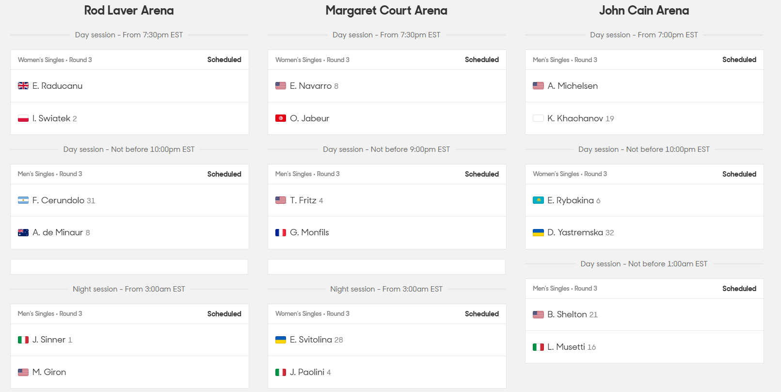Click the USA flag beside T. Fritz
Viewport: 781px width, 392px height.
pos(281,200)
